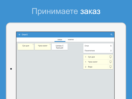This screenshot has width=132, height=99.
Task: Switch to the Напитки tab
Action: [x=71, y=40]
